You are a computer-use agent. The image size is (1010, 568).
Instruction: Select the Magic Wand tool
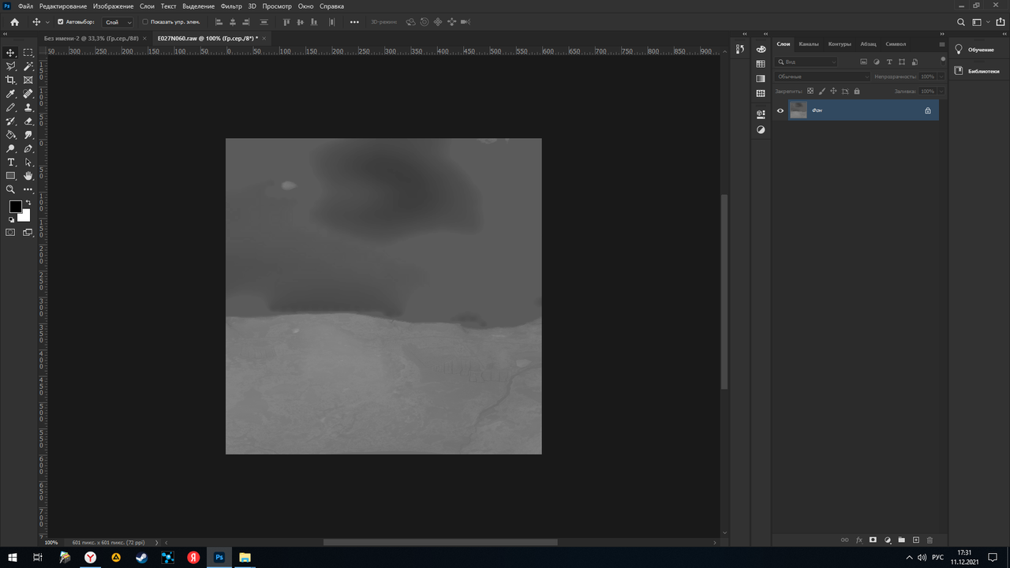coord(28,66)
